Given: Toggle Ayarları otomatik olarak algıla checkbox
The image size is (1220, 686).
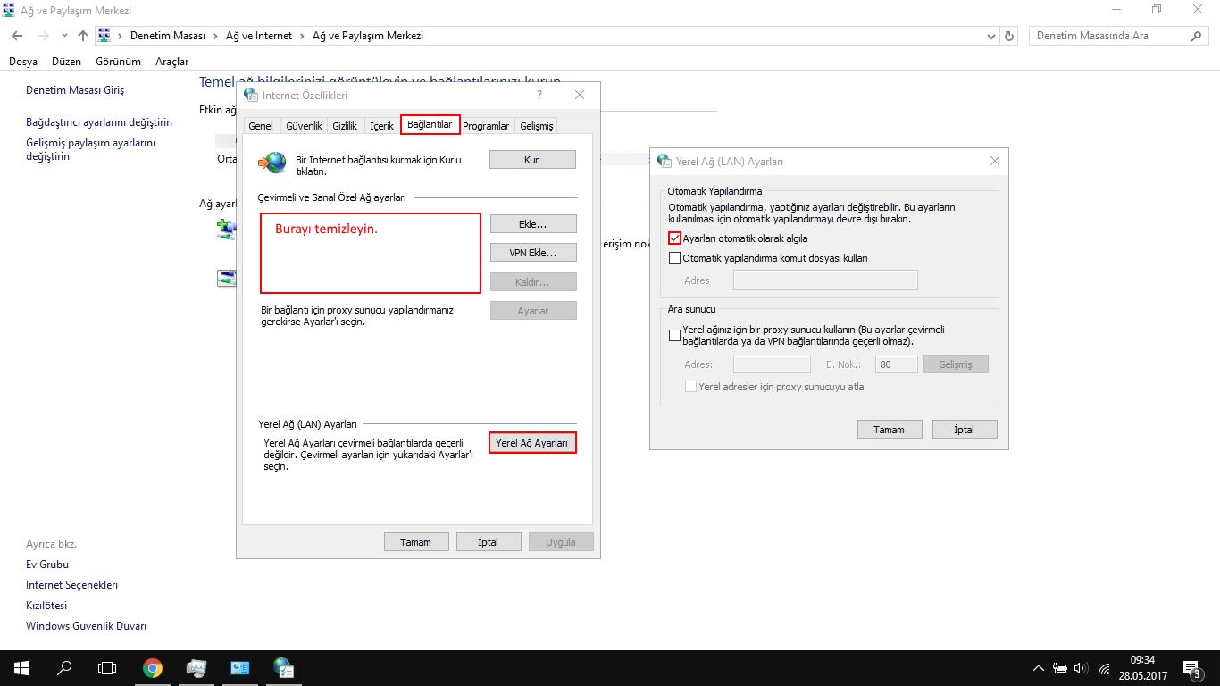Looking at the screenshot, I should coord(675,238).
